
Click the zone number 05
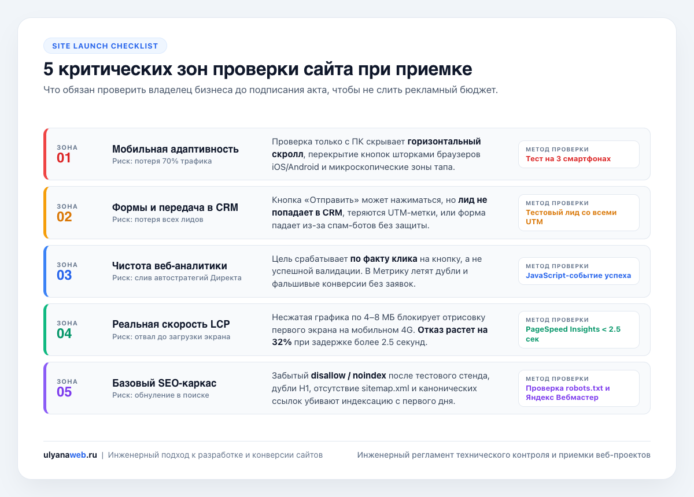[64, 392]
